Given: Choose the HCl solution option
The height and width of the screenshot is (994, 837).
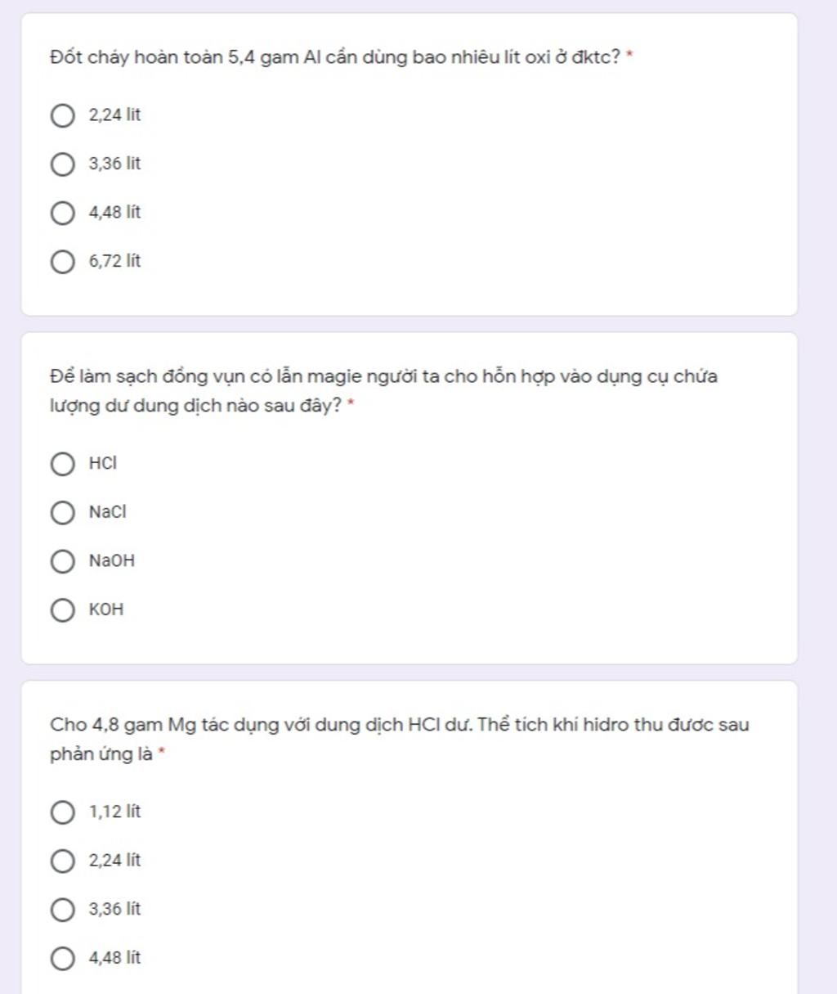Looking at the screenshot, I should (x=63, y=464).
